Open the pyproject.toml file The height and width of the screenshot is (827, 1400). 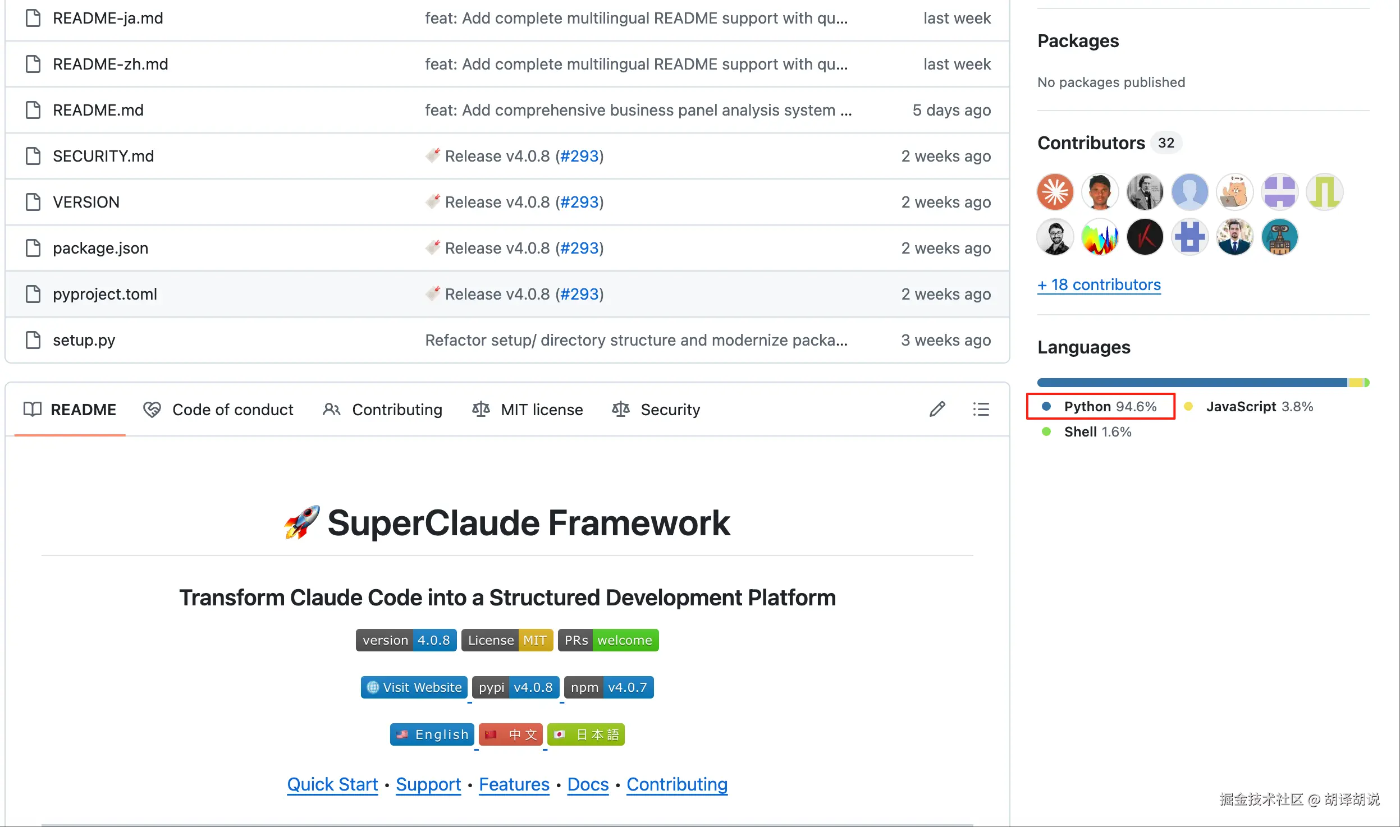pos(105,294)
